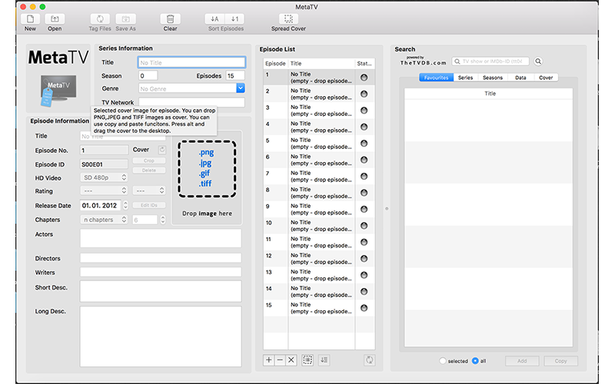Open the n chapters dropdown
This screenshot has height=384, width=615.
point(104,220)
